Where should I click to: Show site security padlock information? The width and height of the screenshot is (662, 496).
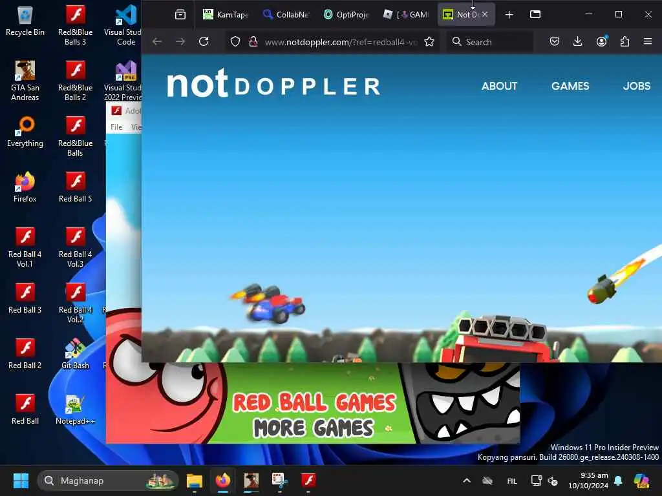pyautogui.click(x=253, y=41)
